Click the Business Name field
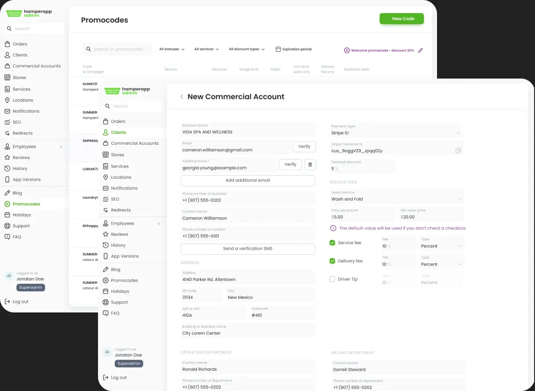The image size is (535, 391). click(248, 129)
